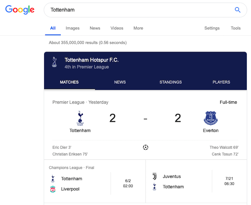The width and height of the screenshot is (251, 205).
Task: Select the Videos search tab
Action: pyautogui.click(x=117, y=28)
